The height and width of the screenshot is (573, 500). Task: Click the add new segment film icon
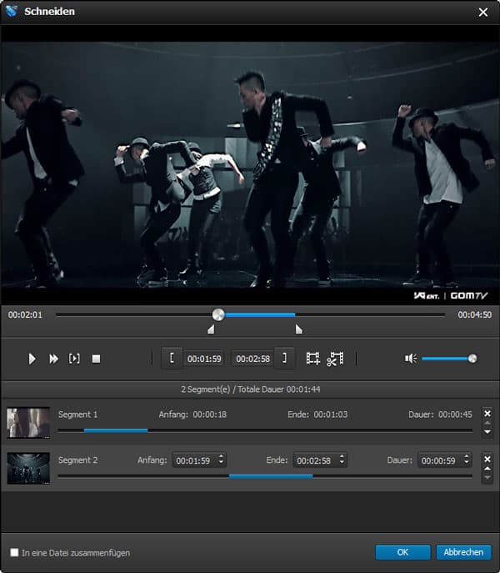pos(313,359)
